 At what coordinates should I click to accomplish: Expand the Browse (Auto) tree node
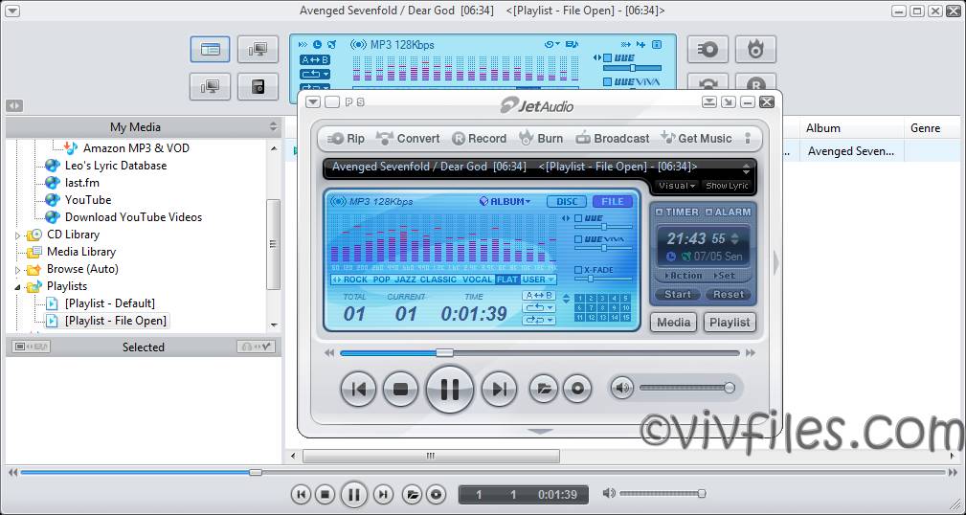(x=17, y=269)
